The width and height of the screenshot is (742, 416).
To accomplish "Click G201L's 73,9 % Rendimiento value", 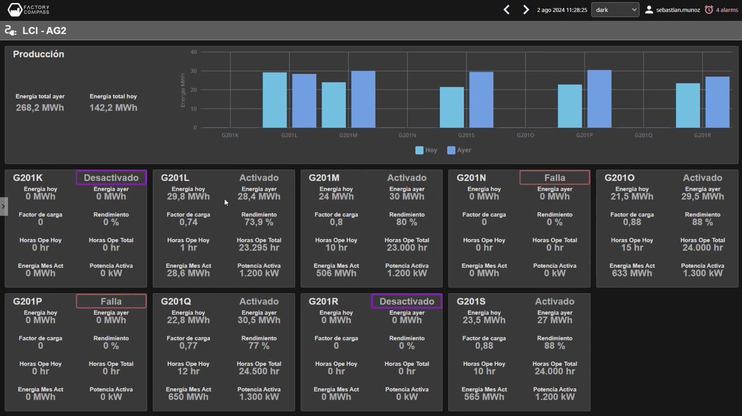I will (258, 222).
